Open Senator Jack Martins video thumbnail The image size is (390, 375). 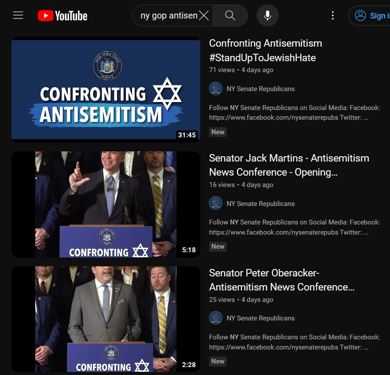pos(106,204)
